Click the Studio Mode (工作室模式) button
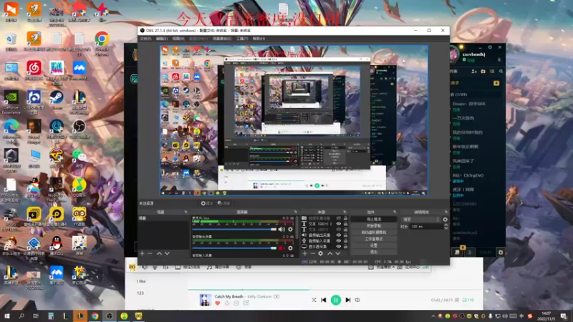 point(373,239)
